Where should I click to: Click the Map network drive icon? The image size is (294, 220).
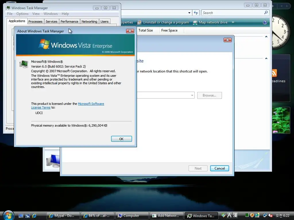pos(195,22)
